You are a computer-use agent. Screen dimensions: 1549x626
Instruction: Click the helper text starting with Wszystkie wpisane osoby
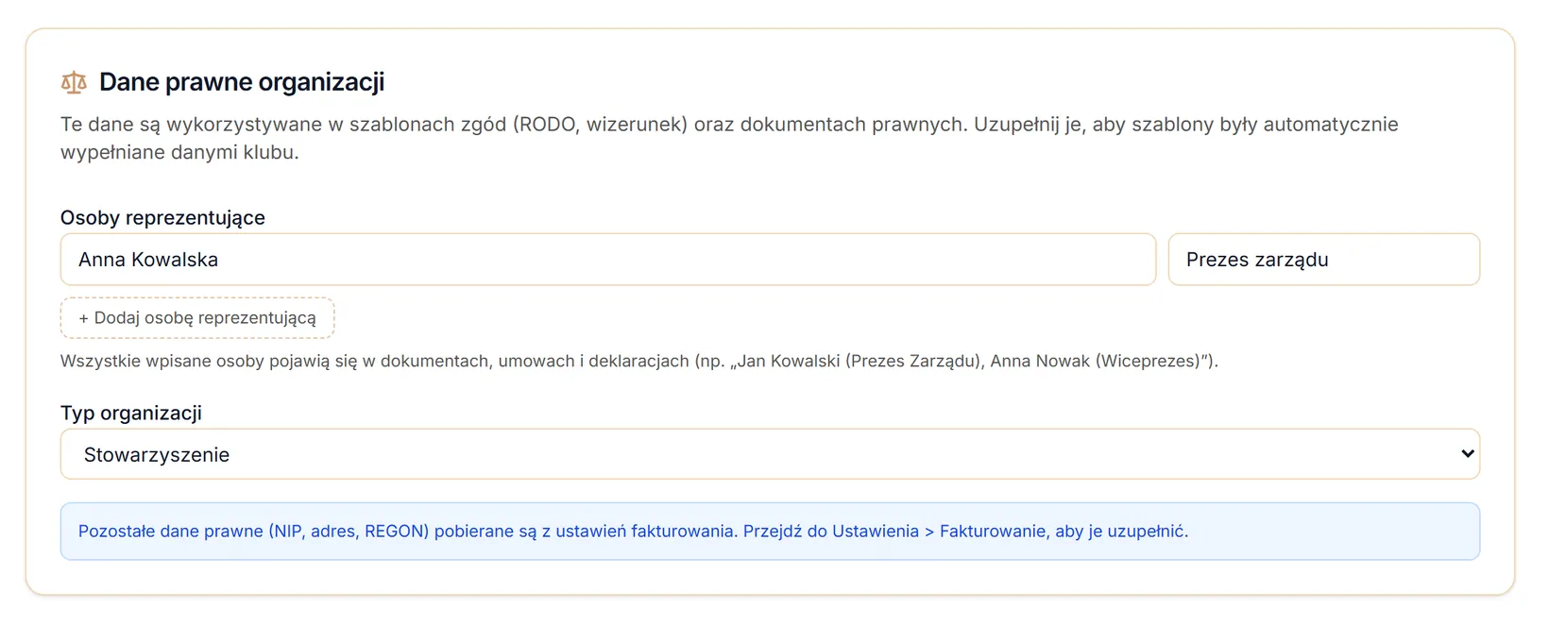[x=639, y=361]
